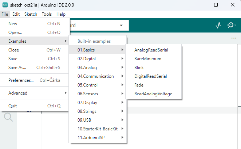Screen dimensions: 241x149
Task: Expand the 08.Strings examples submenu
Action: [x=98, y=111]
